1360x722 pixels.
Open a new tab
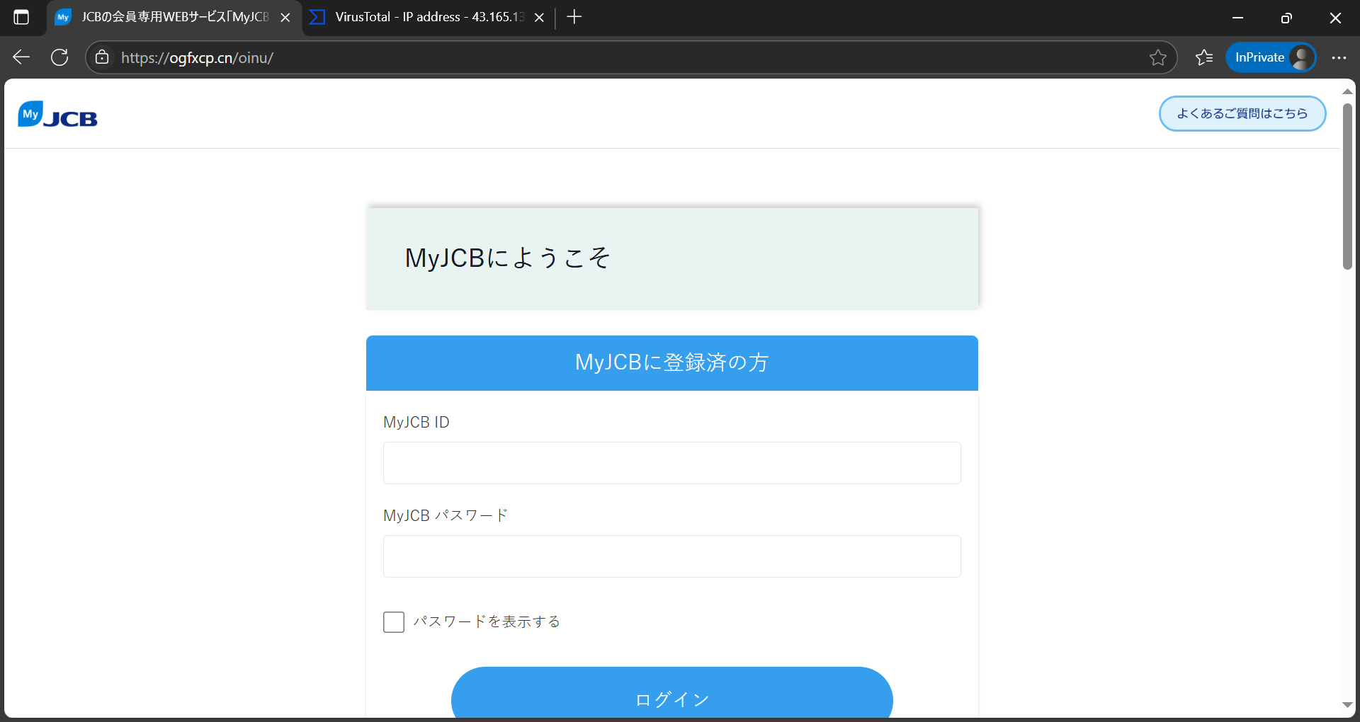[x=574, y=17]
